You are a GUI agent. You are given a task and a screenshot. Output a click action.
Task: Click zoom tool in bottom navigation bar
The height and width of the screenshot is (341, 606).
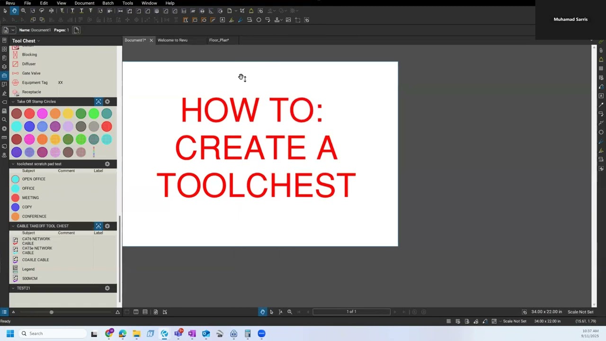(x=290, y=312)
